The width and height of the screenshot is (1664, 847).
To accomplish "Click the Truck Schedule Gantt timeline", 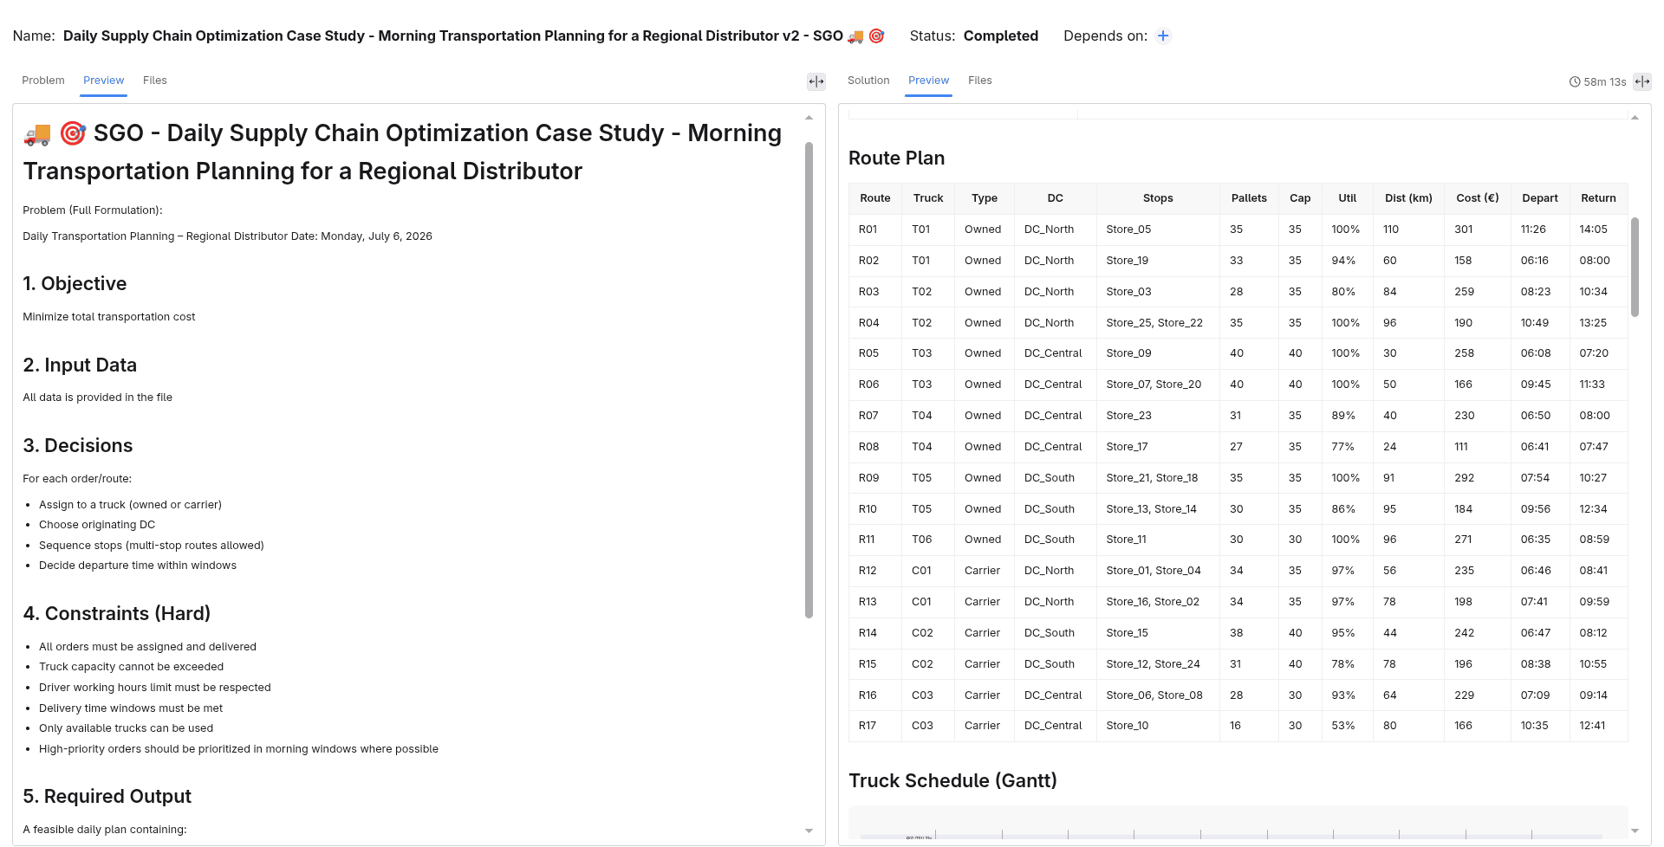I will [x=1238, y=823].
